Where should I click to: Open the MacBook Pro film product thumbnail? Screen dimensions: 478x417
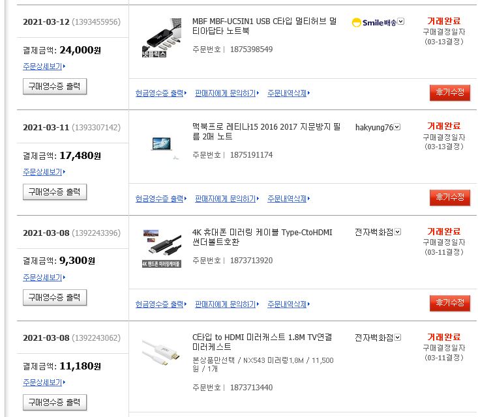pos(162,144)
